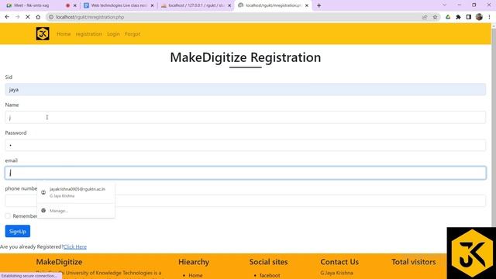Switch to Web technologies Live class tab
This screenshot has height=279, width=496.
click(x=119, y=5)
